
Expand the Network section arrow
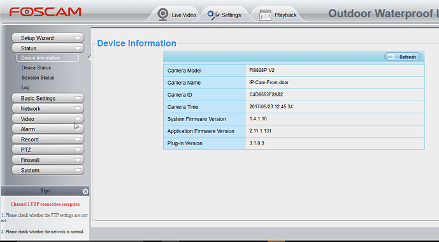[x=78, y=108]
